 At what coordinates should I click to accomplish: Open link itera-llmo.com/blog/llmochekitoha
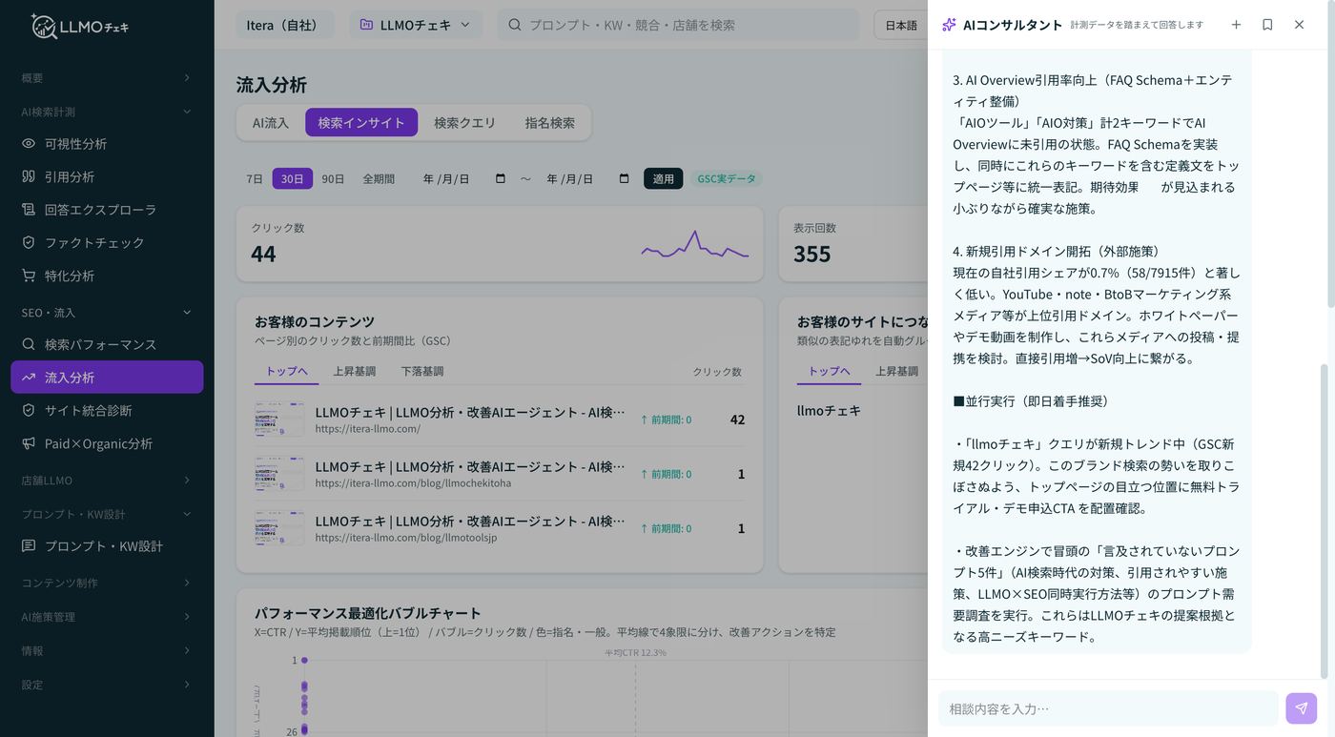tap(413, 483)
